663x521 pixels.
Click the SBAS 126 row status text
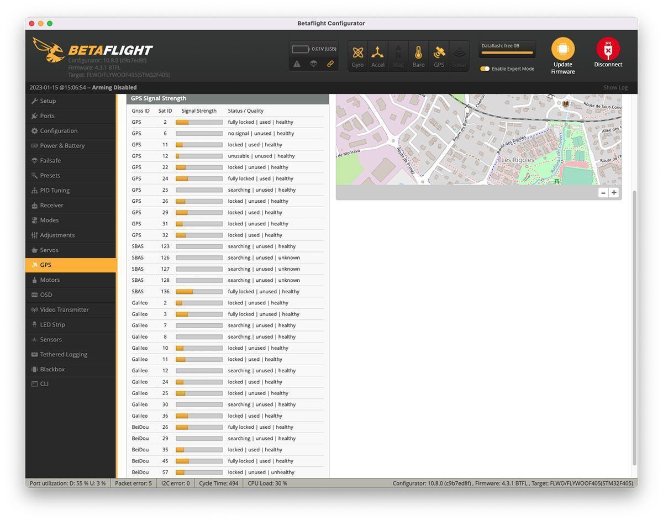[x=264, y=258]
